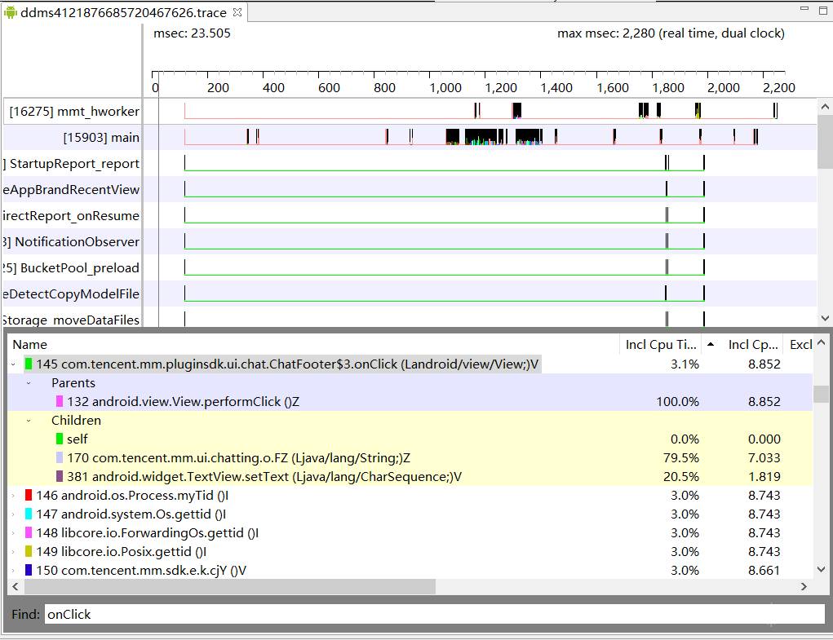Viewport: 833px width, 640px height.
Task: Click purple swatch of 381 setText
Action: click(60, 477)
